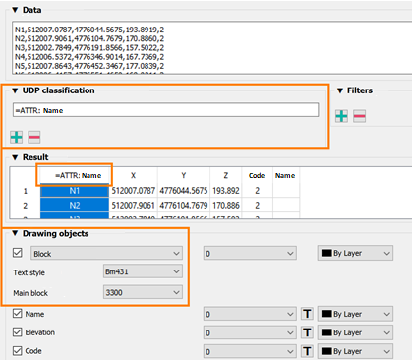Open text settings for Elevation row

[x=307, y=332]
